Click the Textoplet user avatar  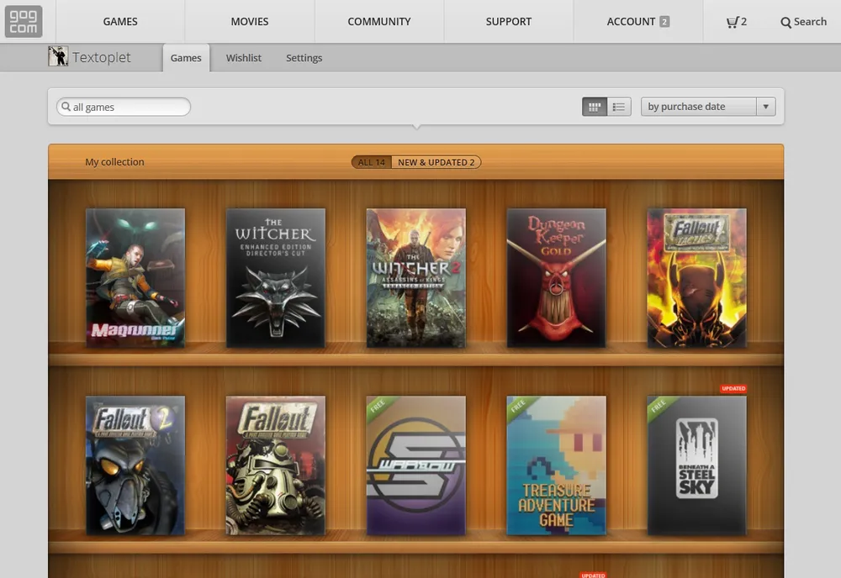(x=58, y=57)
